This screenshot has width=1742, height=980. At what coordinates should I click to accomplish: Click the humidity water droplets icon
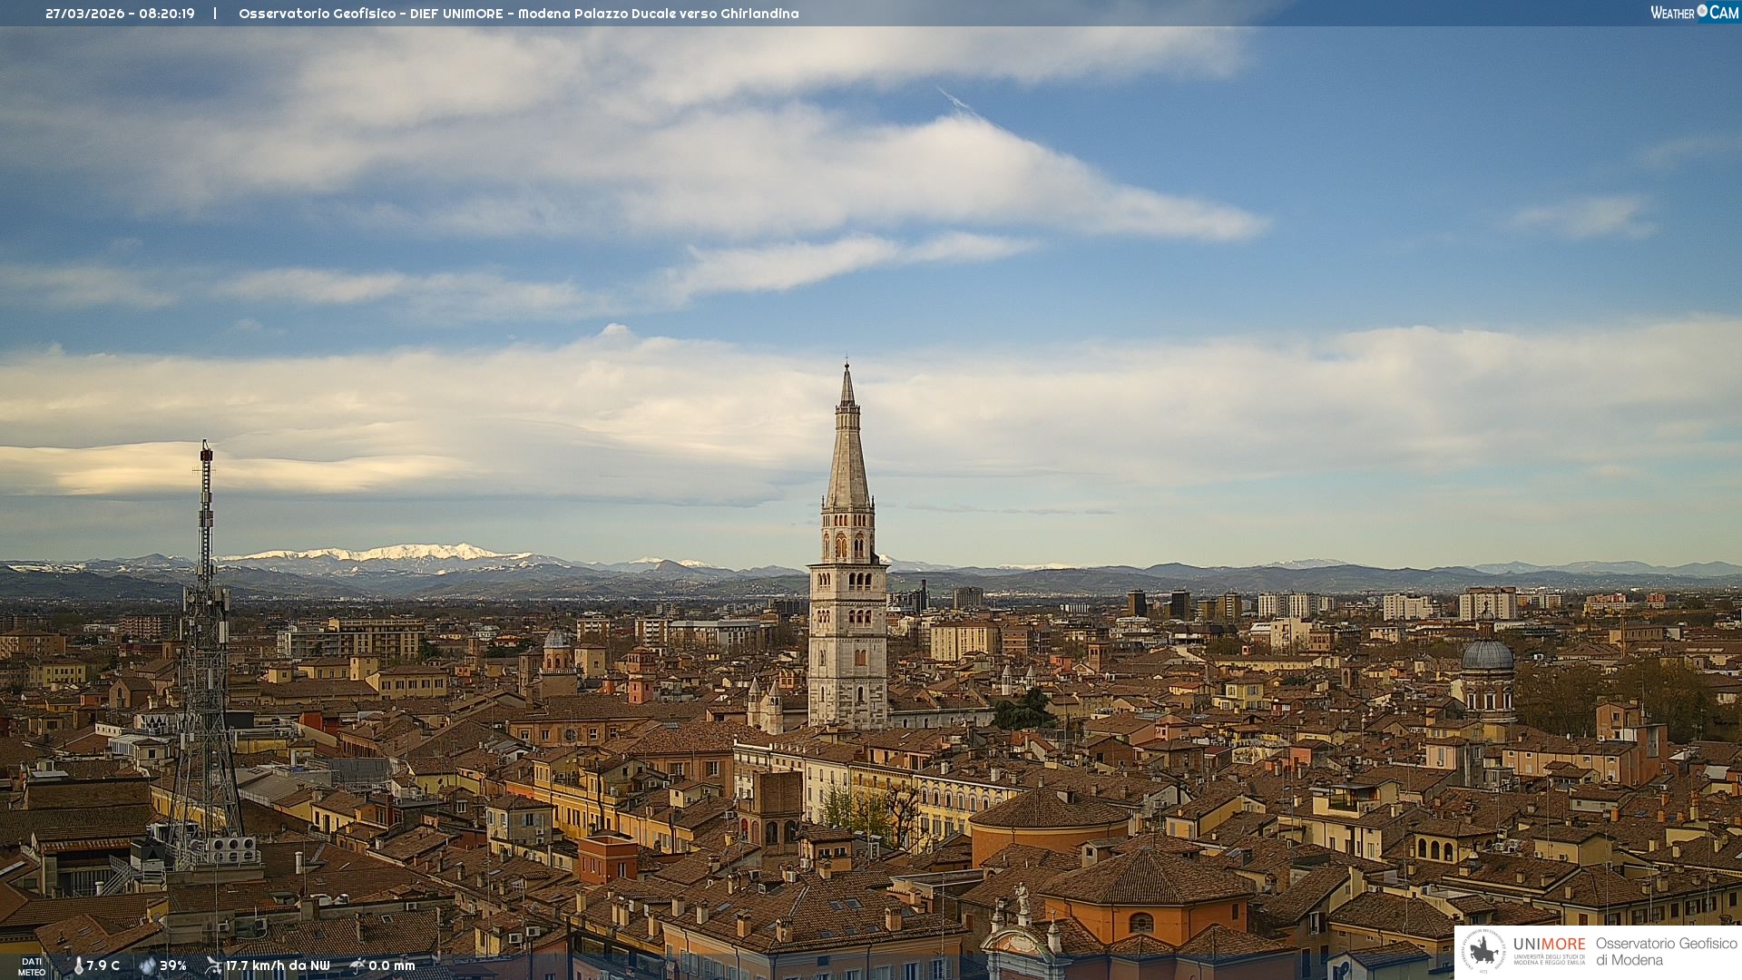click(147, 965)
